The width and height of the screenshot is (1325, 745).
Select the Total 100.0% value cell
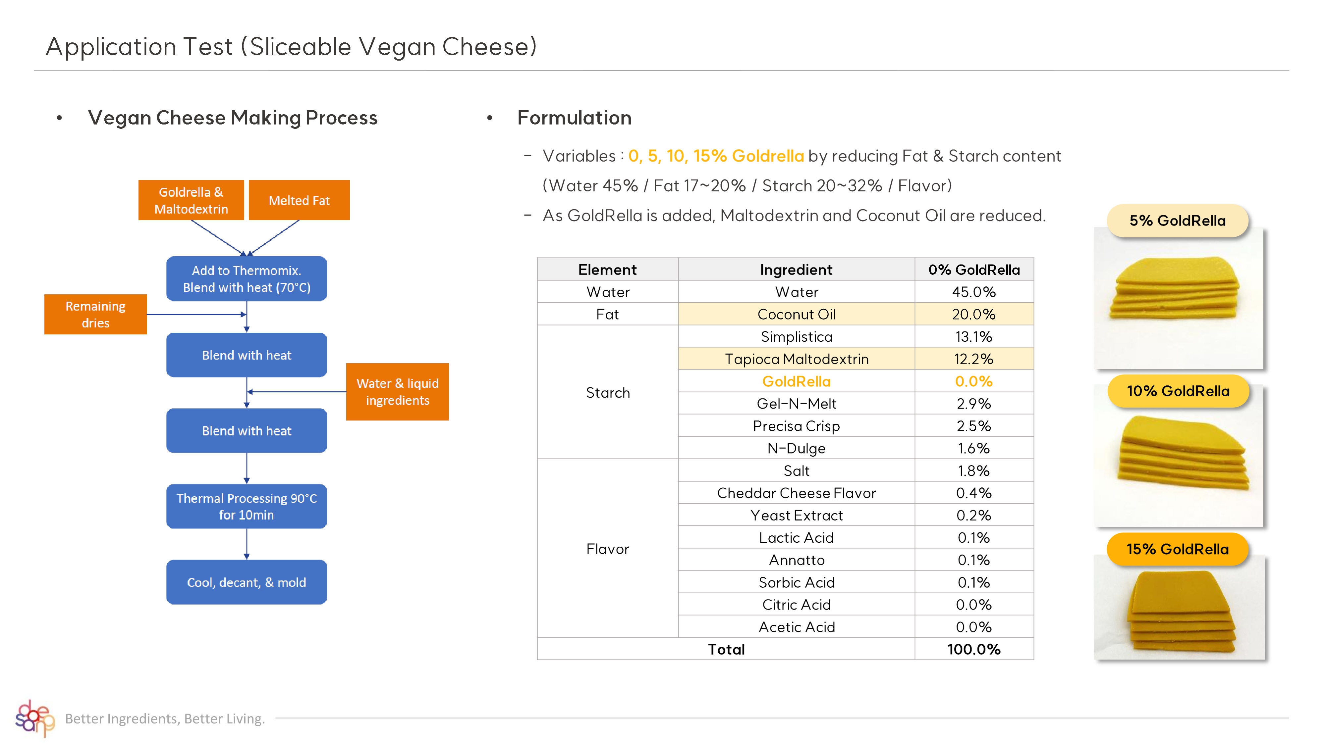pos(974,649)
